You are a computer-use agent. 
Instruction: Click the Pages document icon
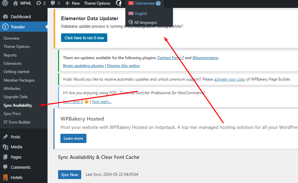point(6,157)
